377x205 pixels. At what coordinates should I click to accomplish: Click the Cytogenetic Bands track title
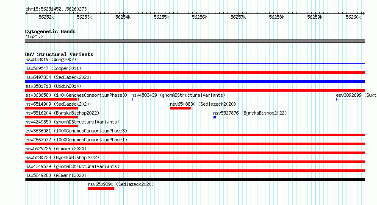pos(50,31)
